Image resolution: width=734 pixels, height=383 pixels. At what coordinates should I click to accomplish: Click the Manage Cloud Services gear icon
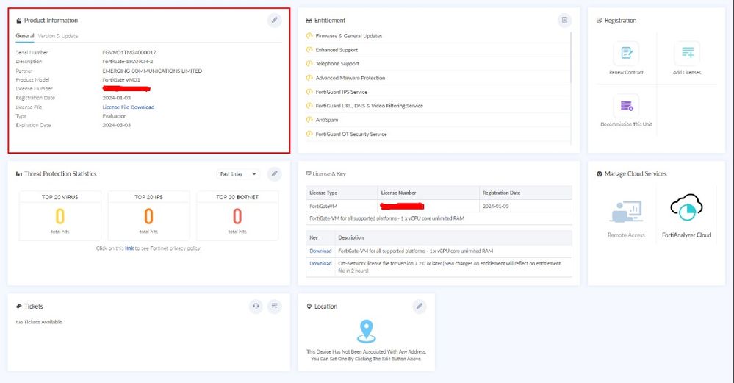pyautogui.click(x=600, y=173)
